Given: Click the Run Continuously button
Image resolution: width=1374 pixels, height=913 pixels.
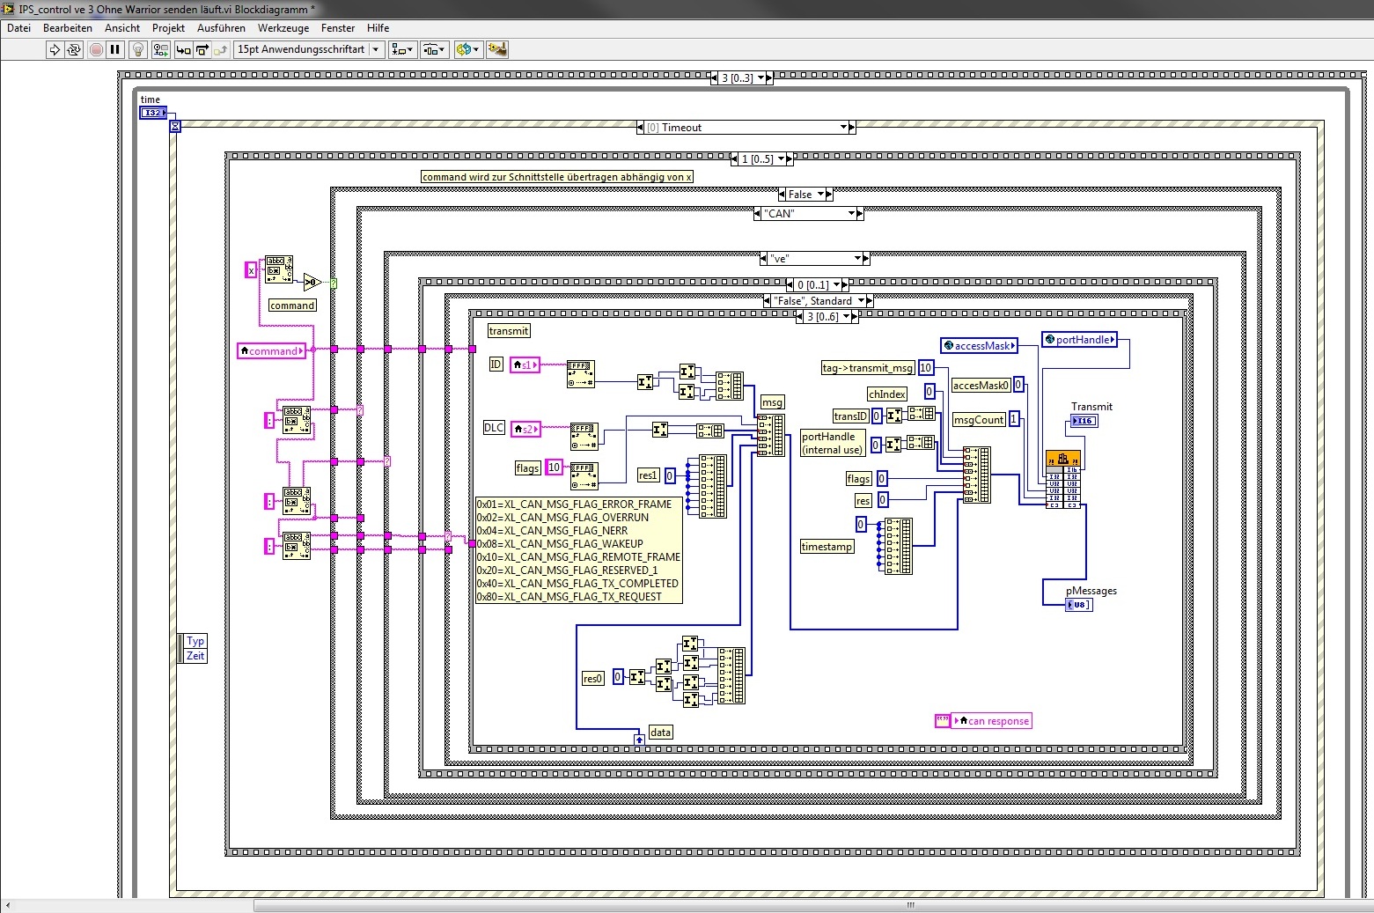Looking at the screenshot, I should 74,50.
